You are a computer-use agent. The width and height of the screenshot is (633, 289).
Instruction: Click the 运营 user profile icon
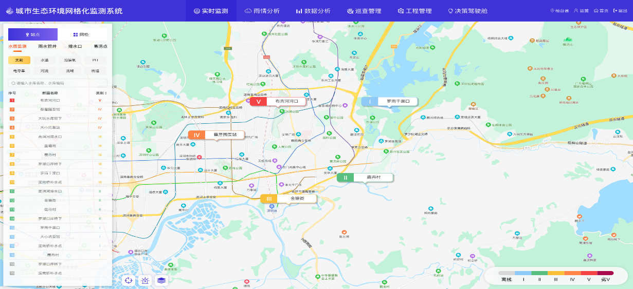(x=576, y=11)
